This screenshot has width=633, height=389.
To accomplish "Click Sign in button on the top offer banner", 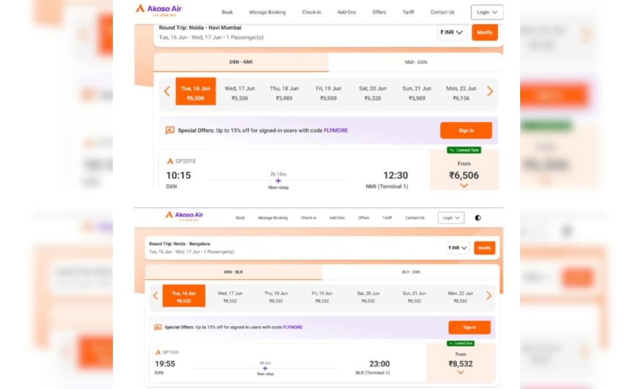I will (x=466, y=130).
